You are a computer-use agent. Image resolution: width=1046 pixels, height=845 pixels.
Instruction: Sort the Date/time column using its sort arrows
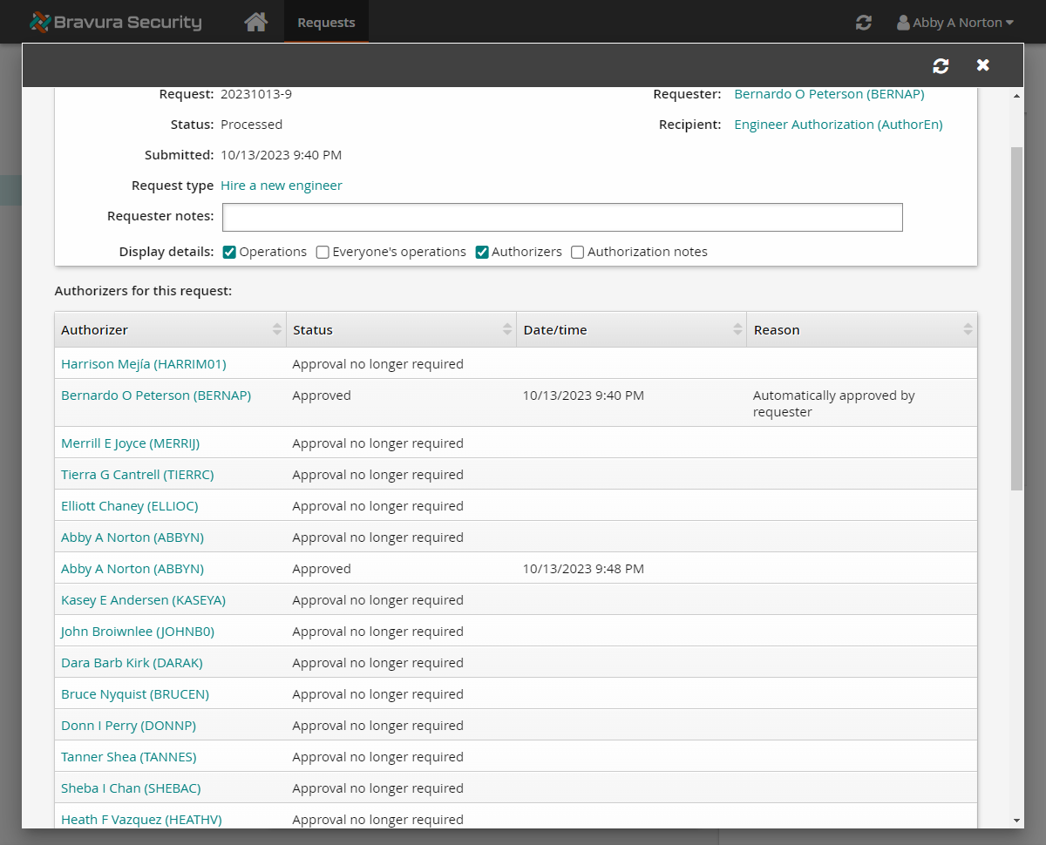738,329
